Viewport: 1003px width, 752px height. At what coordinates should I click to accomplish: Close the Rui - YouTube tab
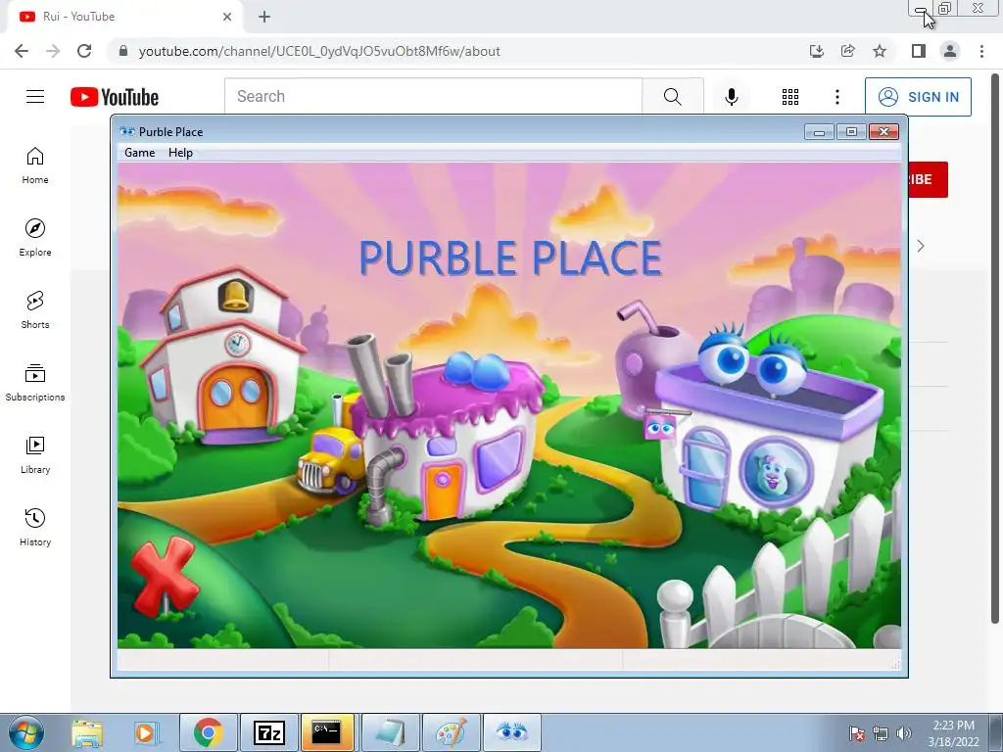(227, 17)
